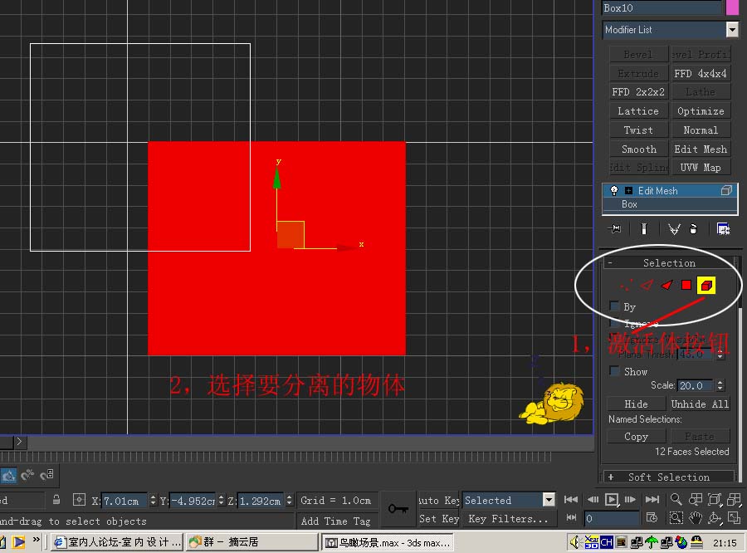The width and height of the screenshot is (747, 553).
Task: Open the Selected key filter dropdown
Action: (x=548, y=500)
